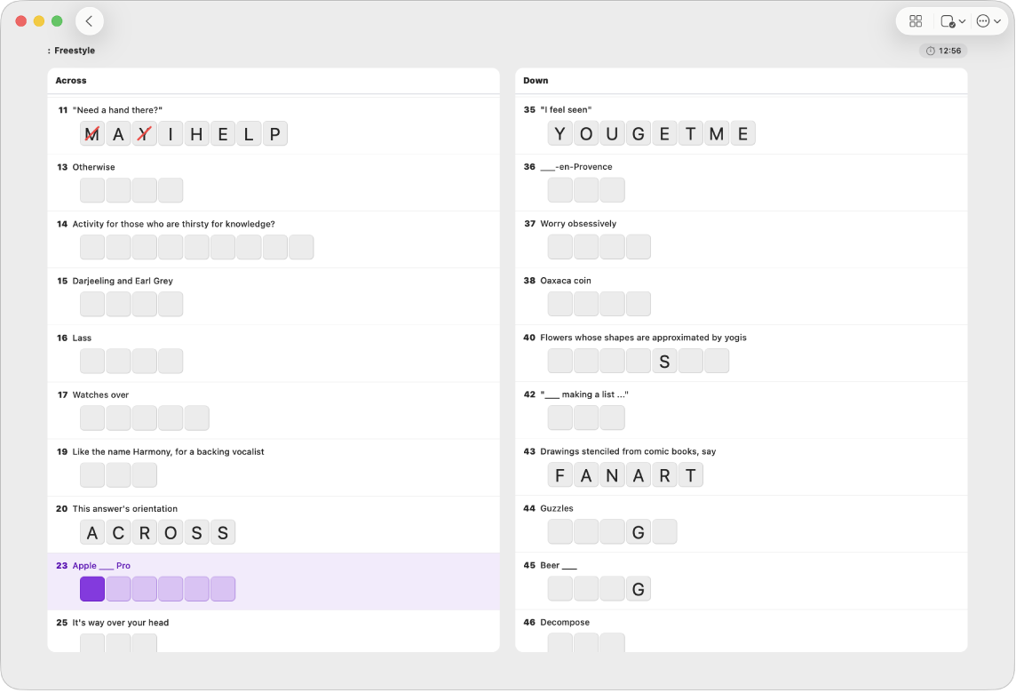1016x693 pixels.
Task: Click first empty square of 13 Across "Otherwise"
Action: tap(92, 190)
